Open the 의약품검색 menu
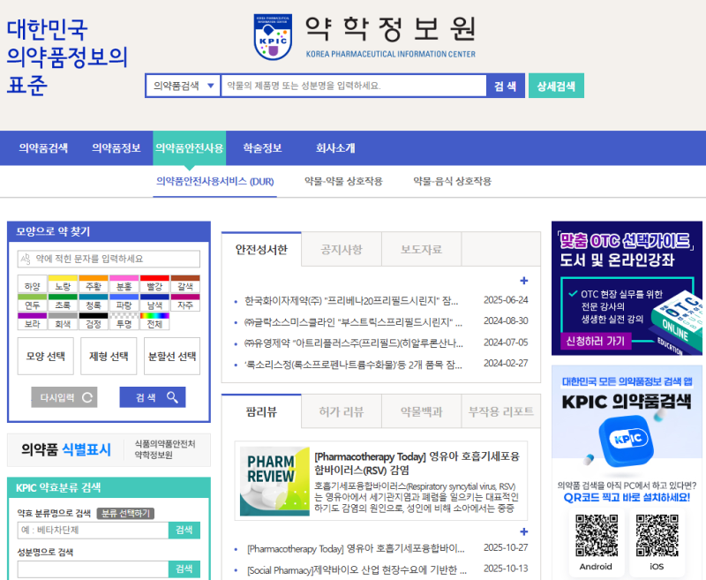 43,148
